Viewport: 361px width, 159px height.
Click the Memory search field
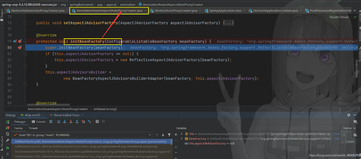[x=346, y=135]
